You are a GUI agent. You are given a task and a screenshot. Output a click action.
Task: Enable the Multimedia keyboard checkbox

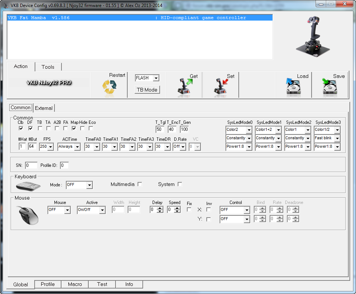click(140, 184)
